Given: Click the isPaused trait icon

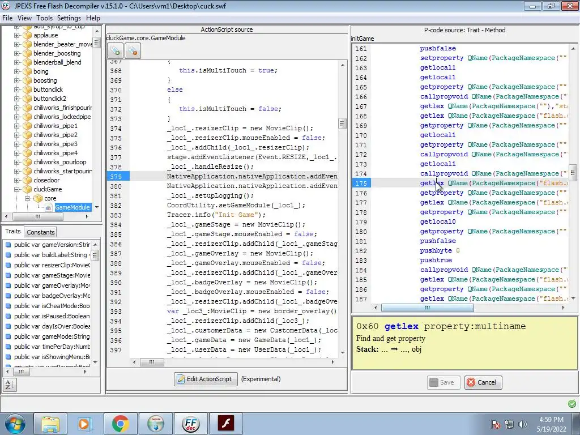Looking at the screenshot, I should pos(8,316).
